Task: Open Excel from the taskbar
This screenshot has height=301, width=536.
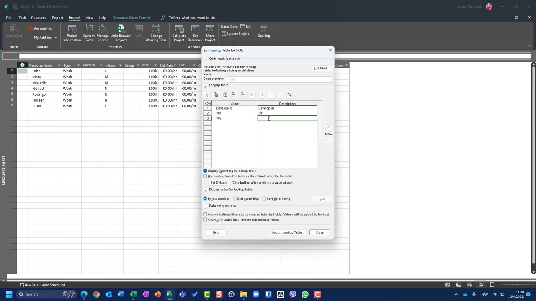Action: (133, 294)
